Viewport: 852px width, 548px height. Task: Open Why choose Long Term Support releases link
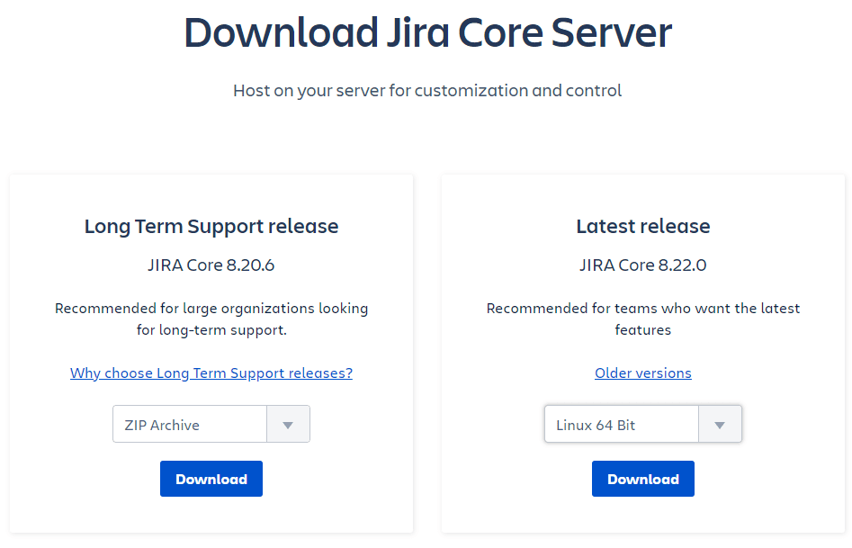[x=211, y=373]
